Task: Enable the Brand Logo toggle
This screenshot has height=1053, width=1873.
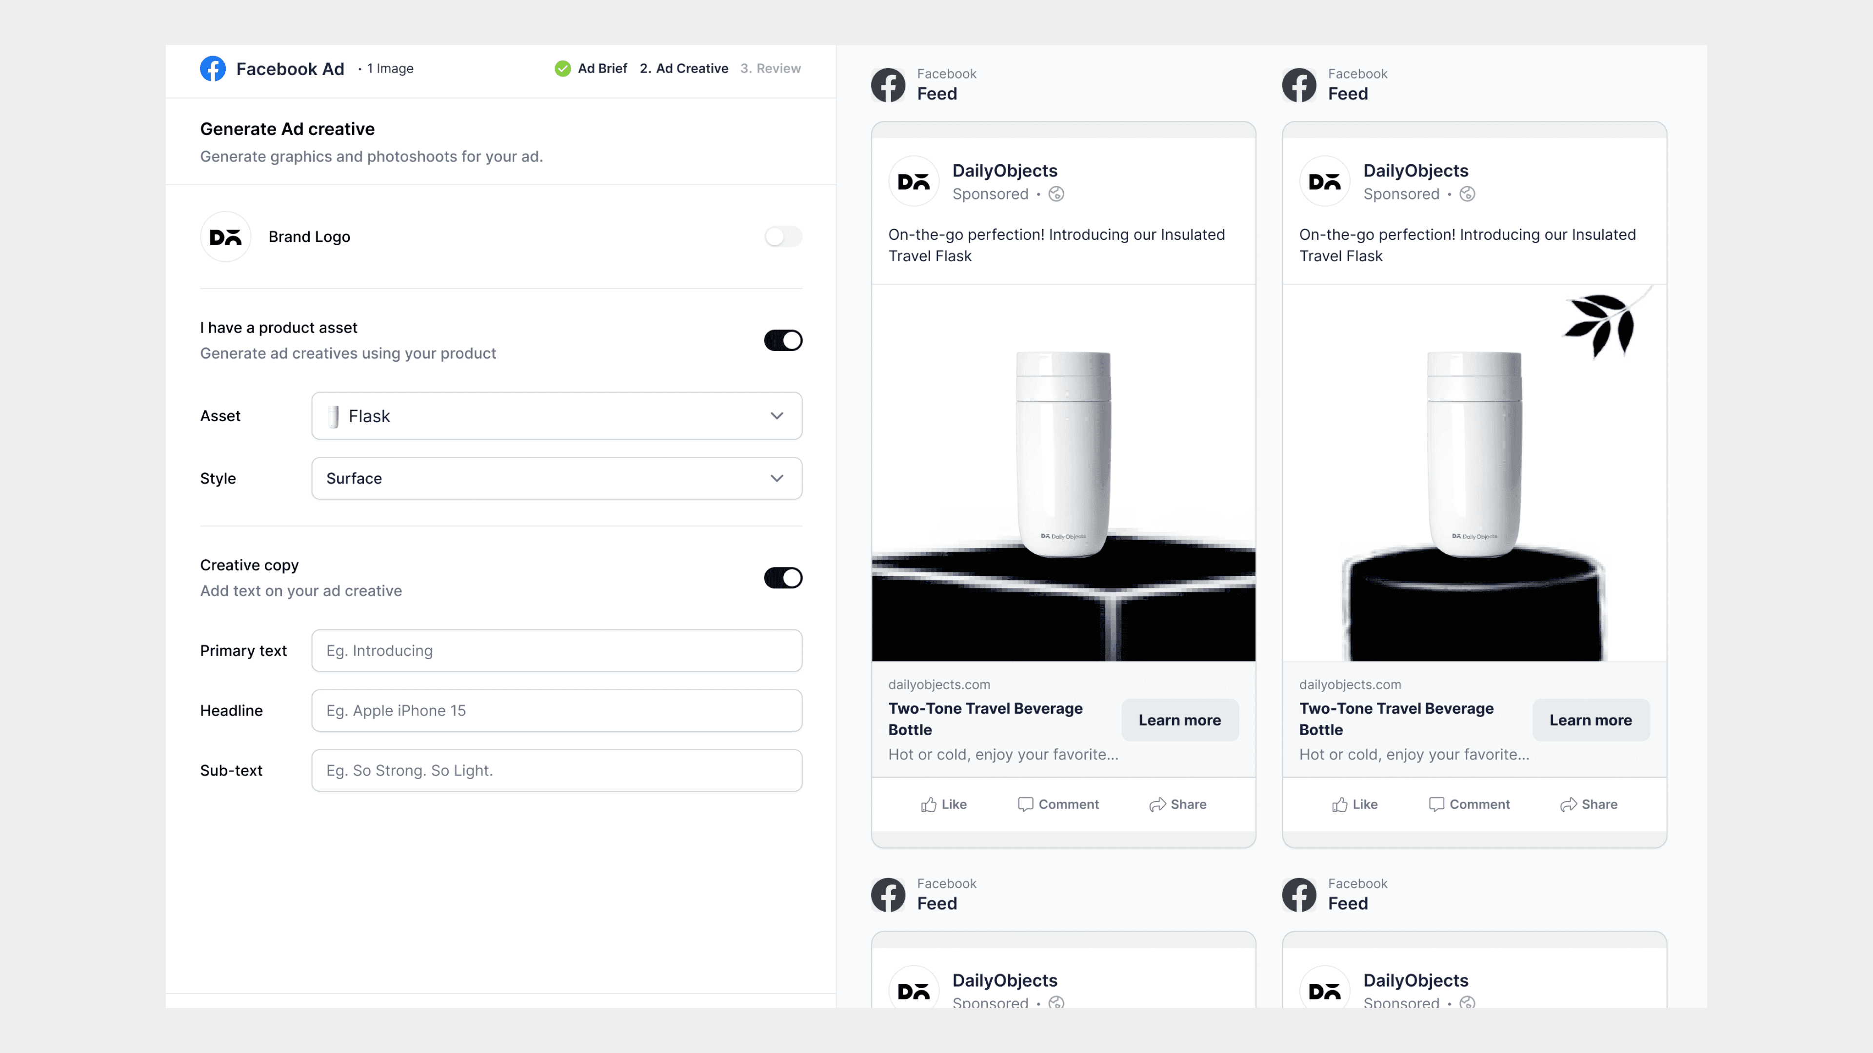Action: click(x=783, y=237)
